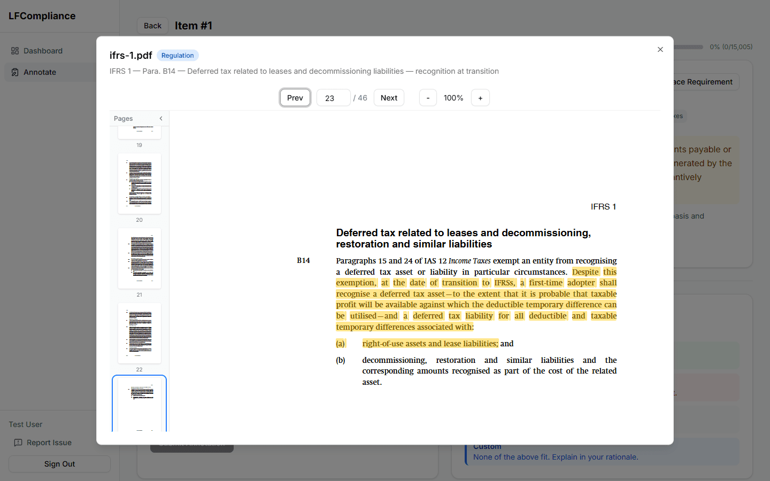Image resolution: width=770 pixels, height=481 pixels.
Task: Click the Regulation badge next to ifrs-1.pdf
Action: click(x=178, y=55)
